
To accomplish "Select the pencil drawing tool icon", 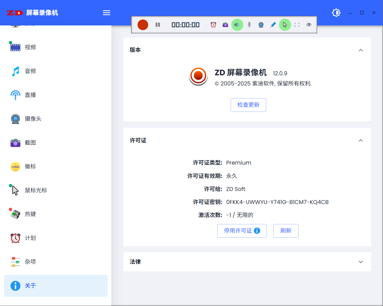I will [273, 25].
